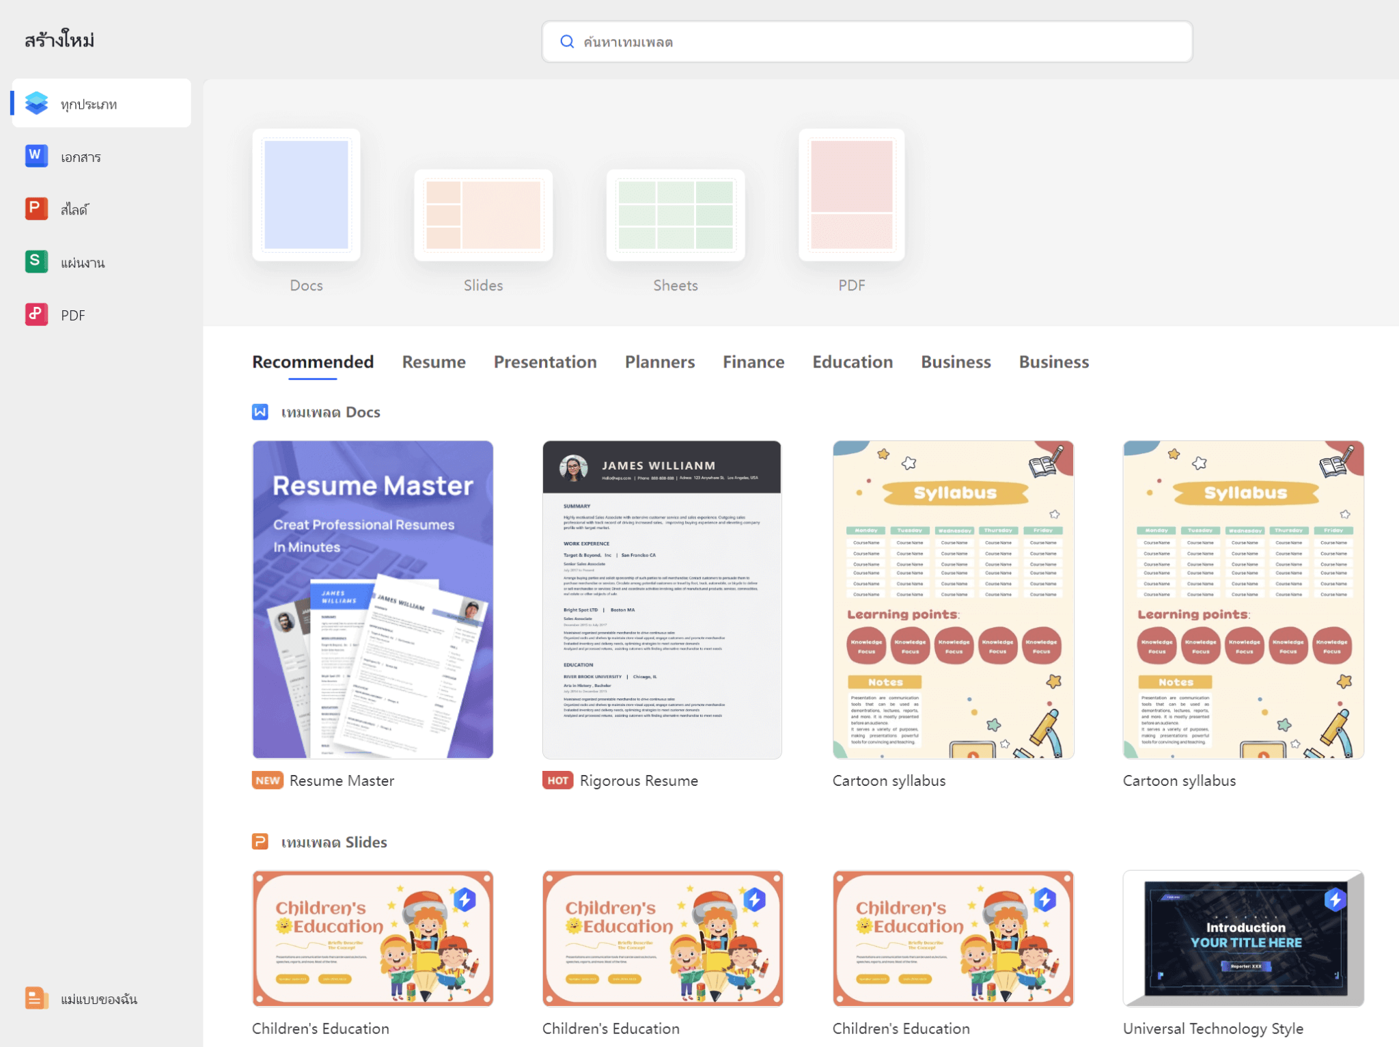Open the red PDF sidebar icon
This screenshot has width=1399, height=1047.
tap(36, 314)
